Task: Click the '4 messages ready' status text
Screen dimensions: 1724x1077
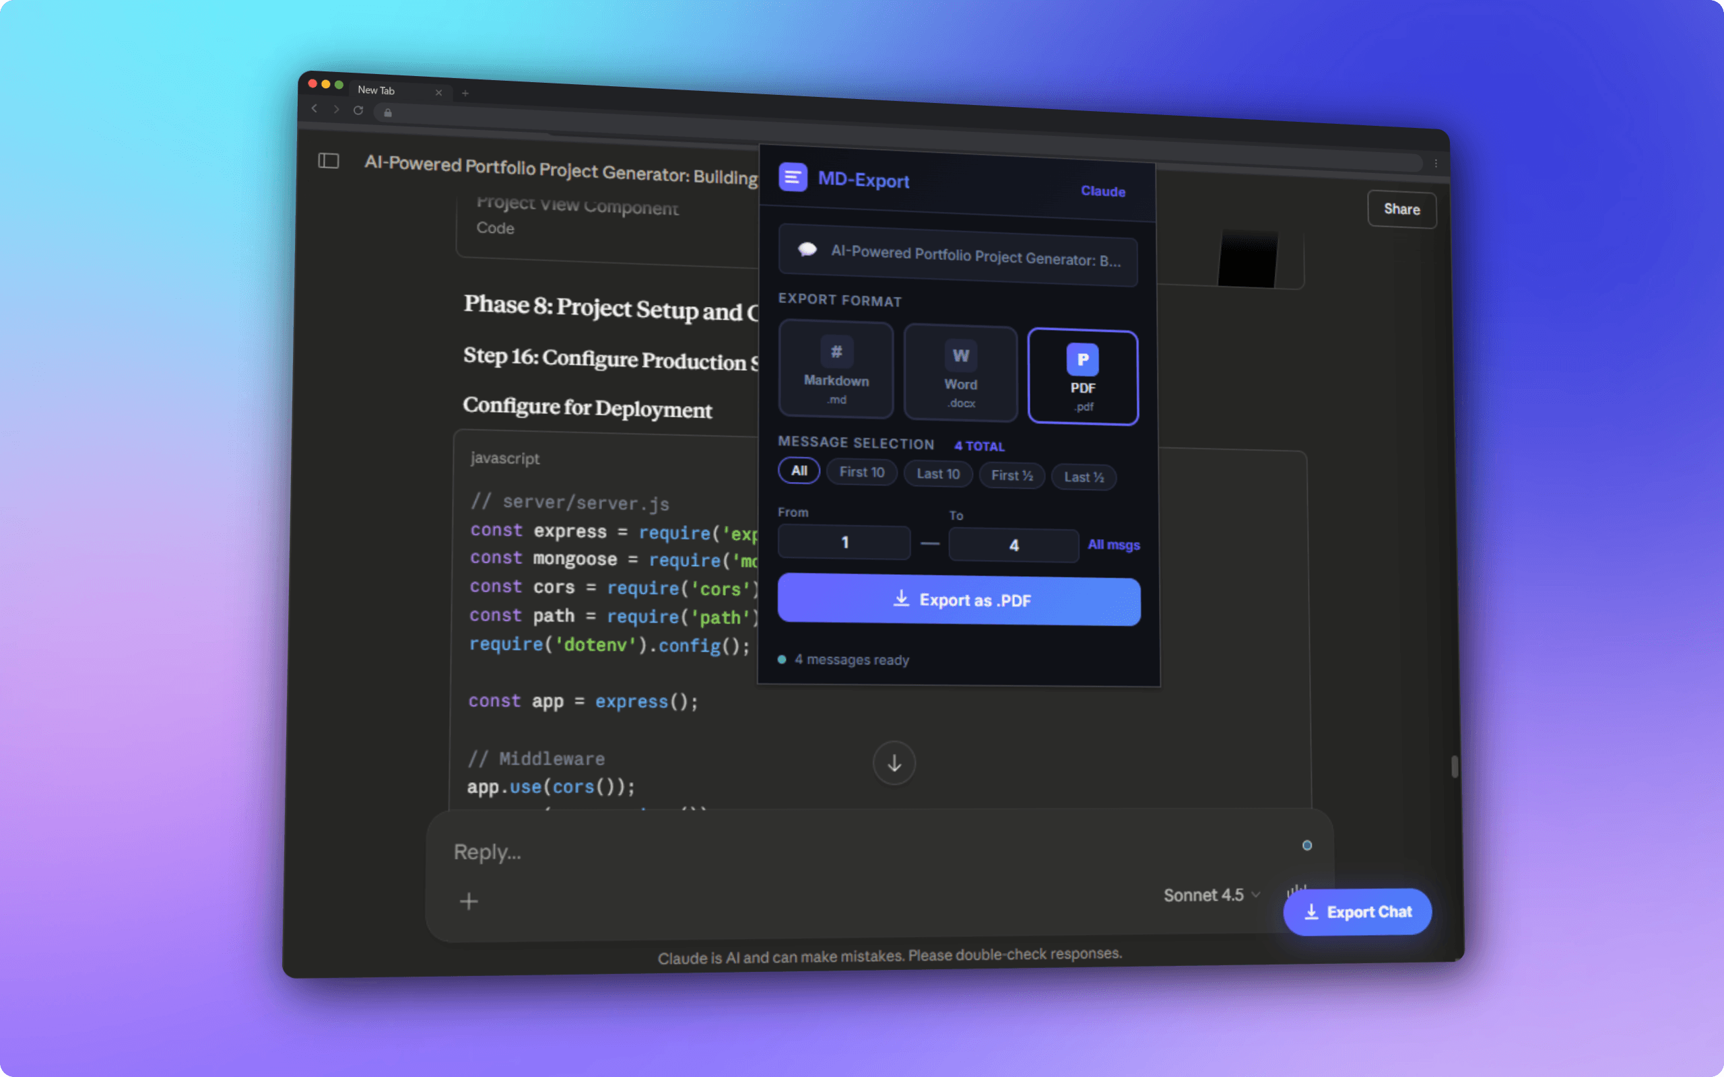Action: pyautogui.click(x=851, y=660)
